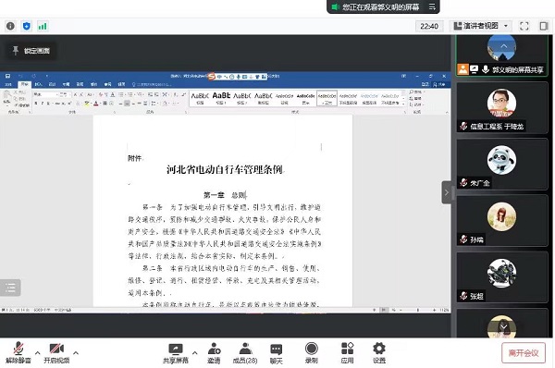Open the 邀请 invite icon
This screenshot has width=555, height=368.
214,353
